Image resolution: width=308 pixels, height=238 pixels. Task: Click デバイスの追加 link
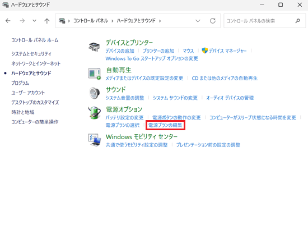click(120, 51)
